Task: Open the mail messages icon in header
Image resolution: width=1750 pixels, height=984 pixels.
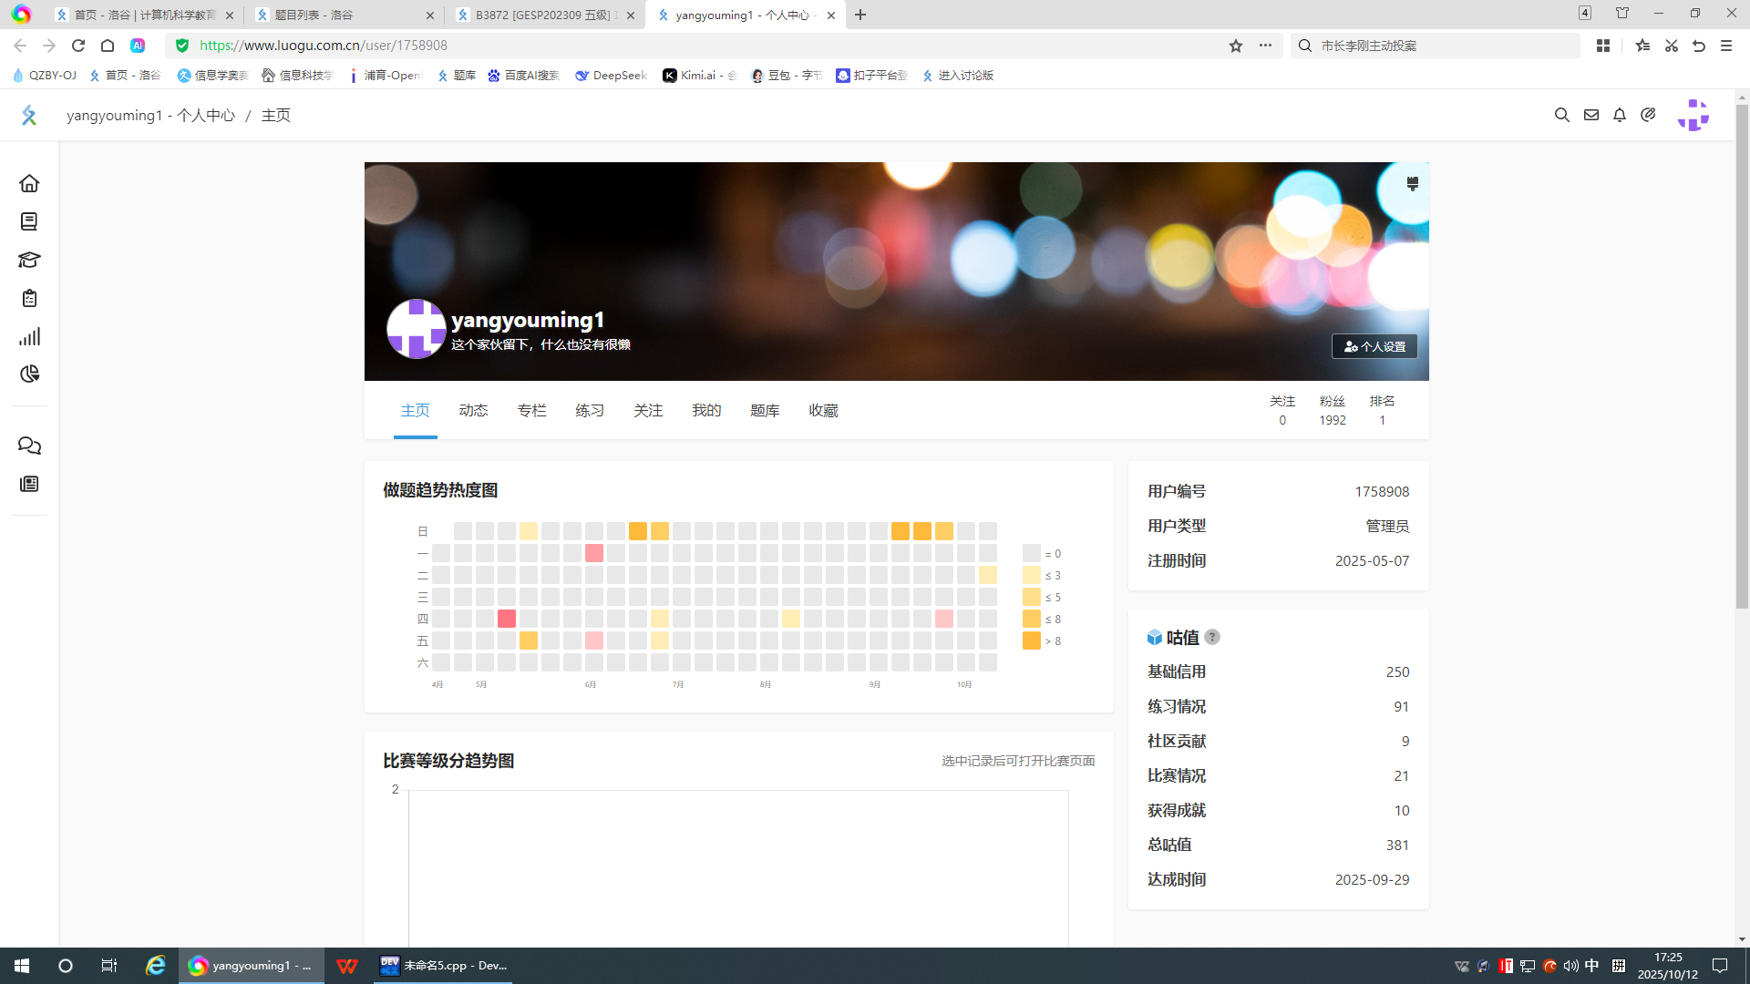Action: tap(1590, 115)
